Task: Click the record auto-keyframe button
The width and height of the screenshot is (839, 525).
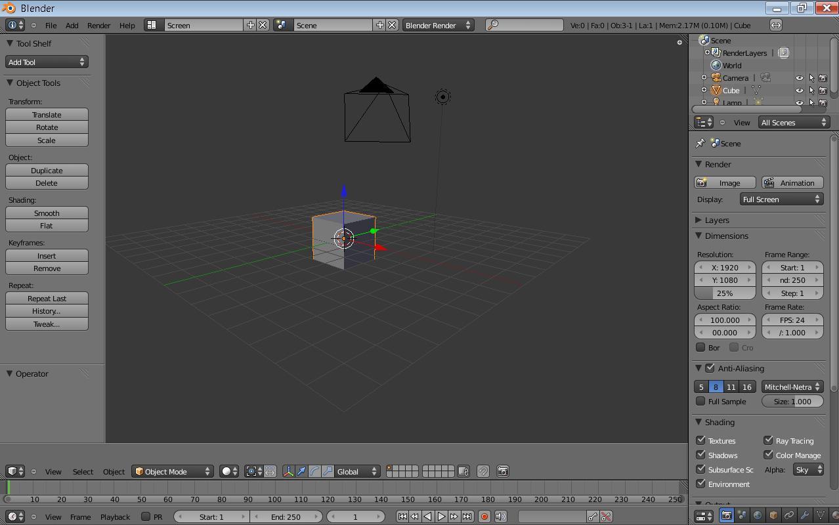Action: tap(484, 516)
